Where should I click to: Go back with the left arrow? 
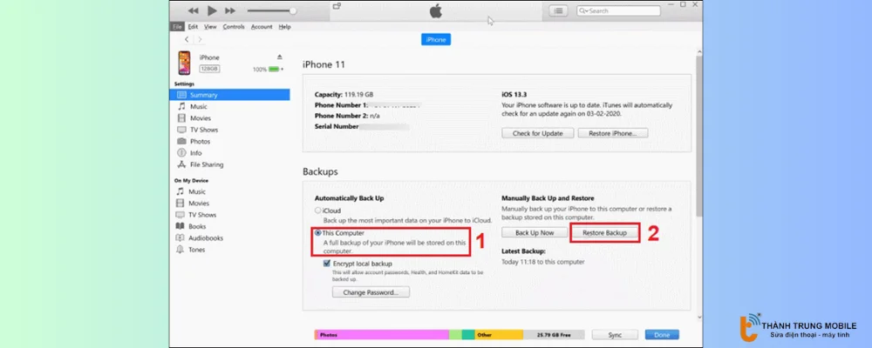187,39
